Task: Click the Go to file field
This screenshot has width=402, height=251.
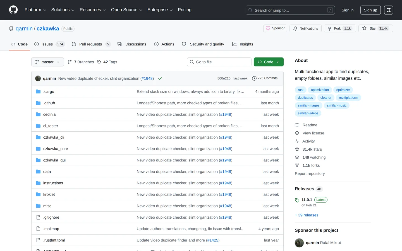Action: pyautogui.click(x=219, y=62)
